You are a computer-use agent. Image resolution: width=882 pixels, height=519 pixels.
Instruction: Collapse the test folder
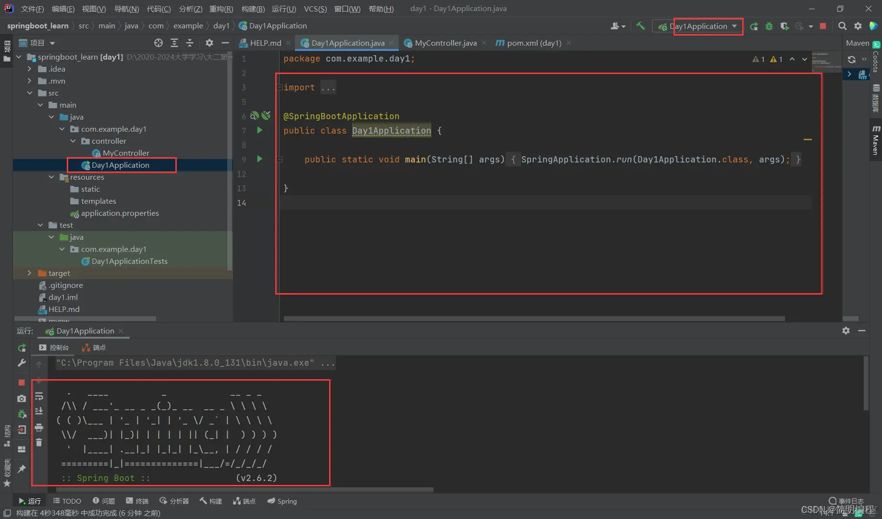40,225
